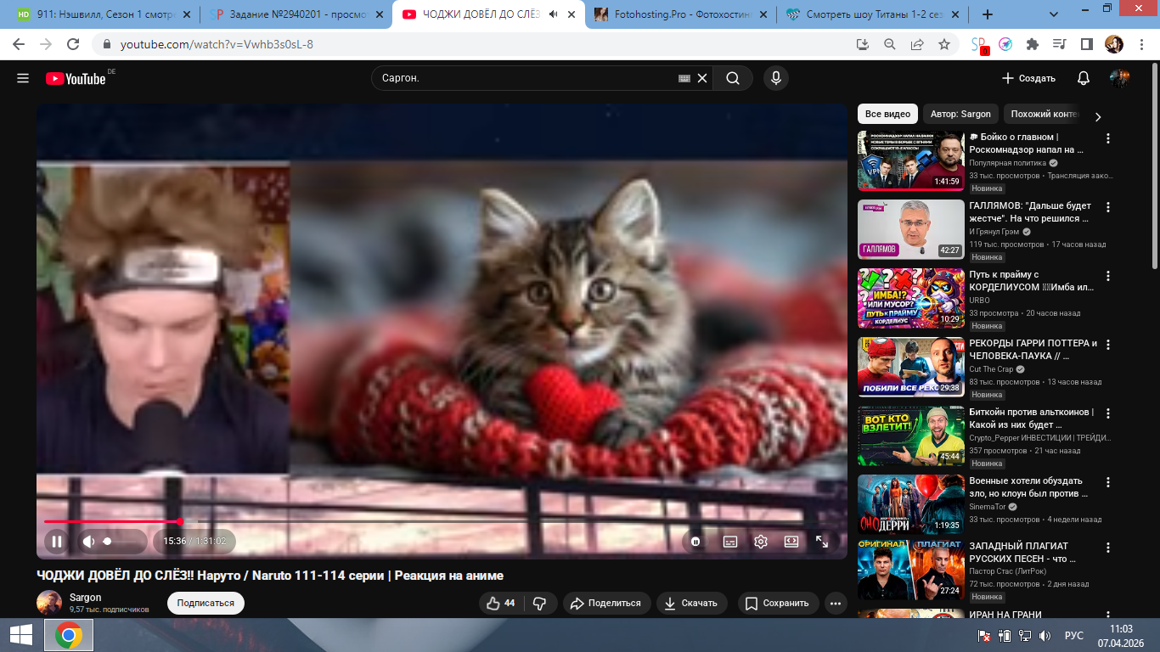Open more actions menu below the video
Screen dimensions: 1160x652
click(836, 603)
